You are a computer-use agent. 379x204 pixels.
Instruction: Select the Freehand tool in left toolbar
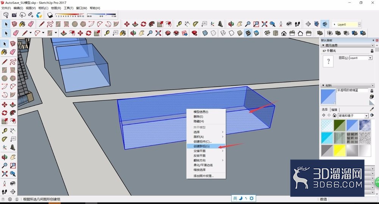pos(13,62)
